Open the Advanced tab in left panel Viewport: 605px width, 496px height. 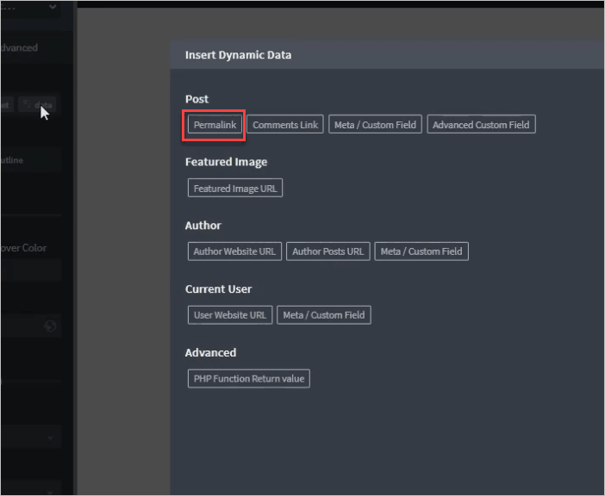19,48
